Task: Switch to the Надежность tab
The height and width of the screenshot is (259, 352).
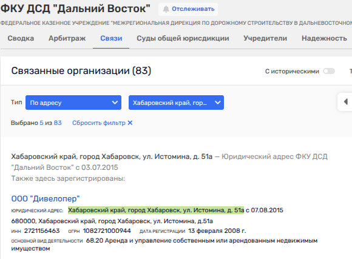Action: [324, 38]
